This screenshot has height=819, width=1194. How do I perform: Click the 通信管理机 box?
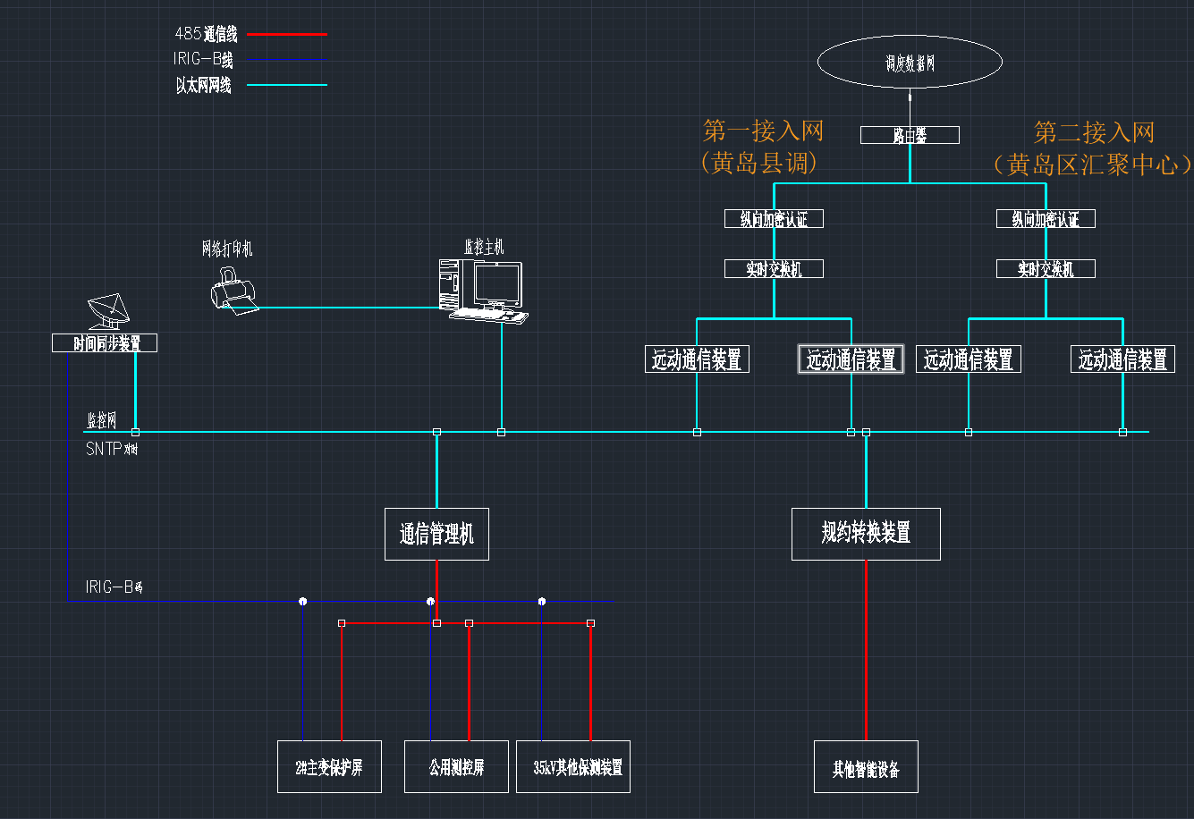point(436,534)
